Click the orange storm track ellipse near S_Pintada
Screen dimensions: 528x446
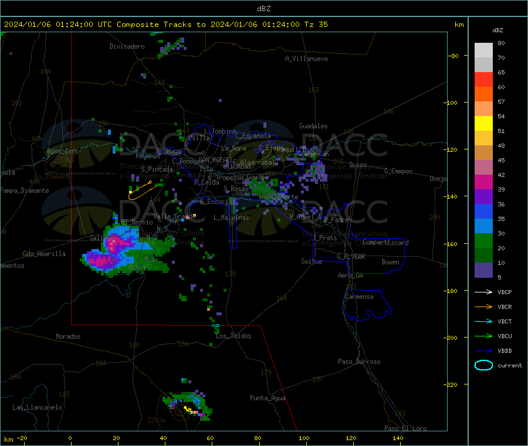tap(140, 190)
